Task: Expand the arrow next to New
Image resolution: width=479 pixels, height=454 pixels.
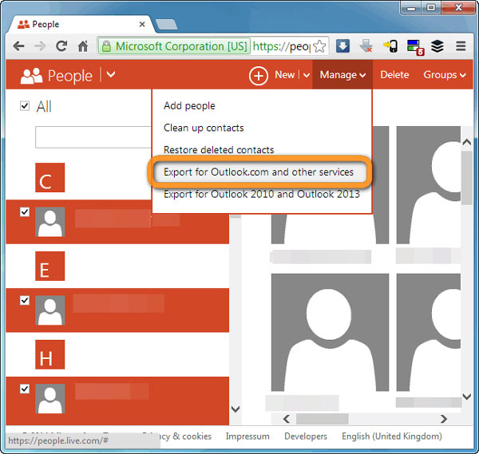Action: pos(307,75)
